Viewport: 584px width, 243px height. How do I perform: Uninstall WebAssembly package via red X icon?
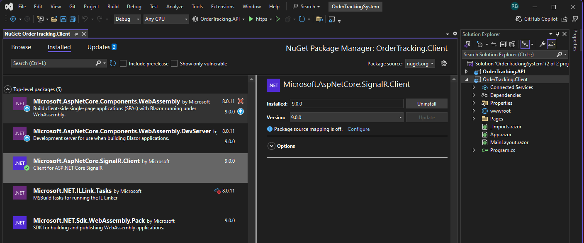[241, 101]
